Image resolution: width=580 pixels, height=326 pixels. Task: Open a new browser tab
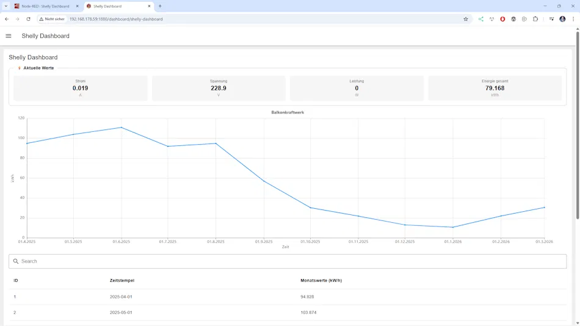(160, 6)
